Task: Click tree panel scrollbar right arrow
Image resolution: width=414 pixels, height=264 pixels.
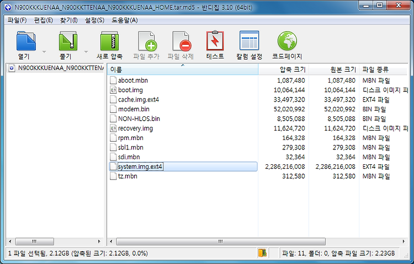Action: pyautogui.click(x=99, y=241)
